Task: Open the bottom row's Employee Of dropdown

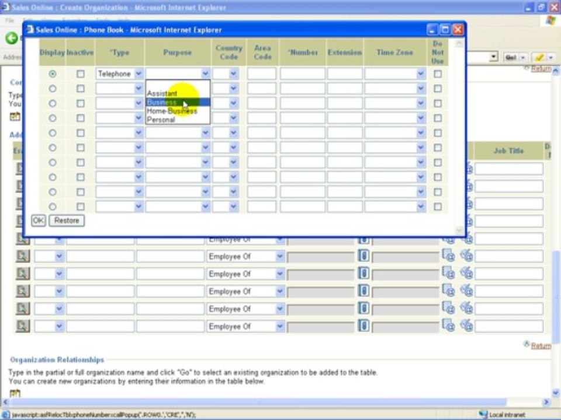Action: 245,327
